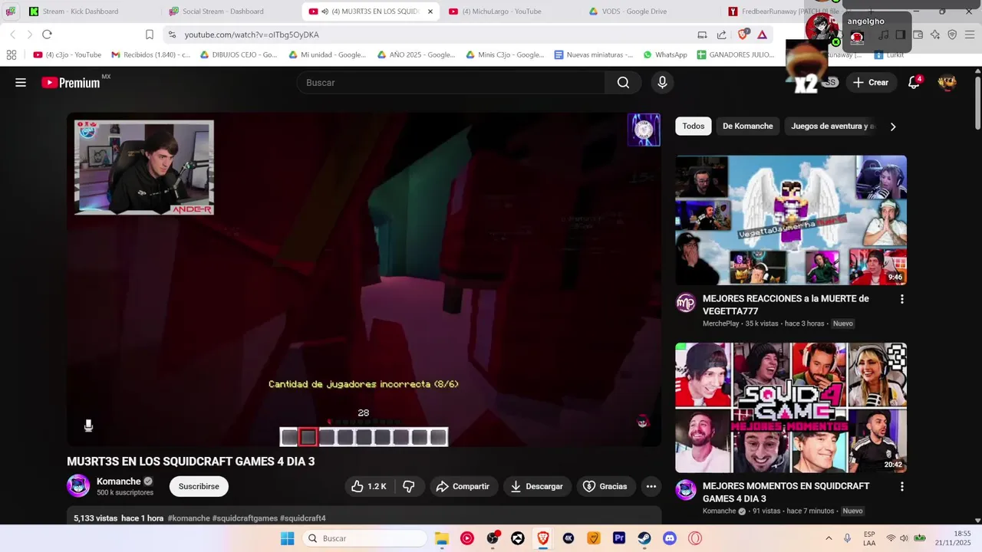The width and height of the screenshot is (982, 552).
Task: Open the YouTube account avatar menu
Action: pyautogui.click(x=947, y=83)
